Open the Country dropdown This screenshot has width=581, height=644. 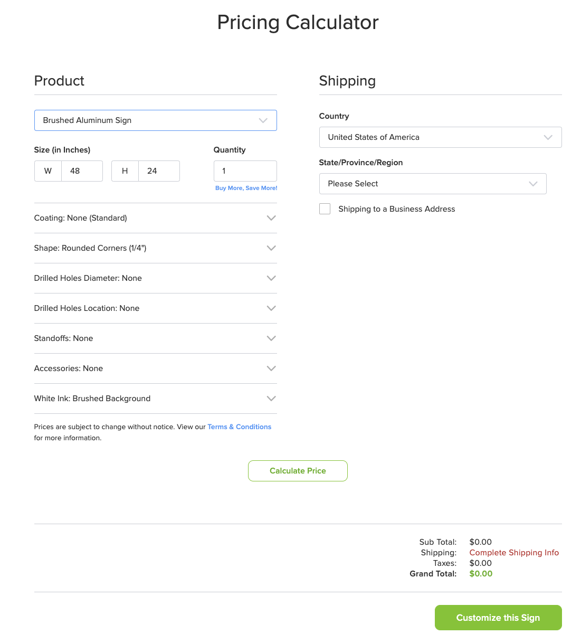[440, 137]
